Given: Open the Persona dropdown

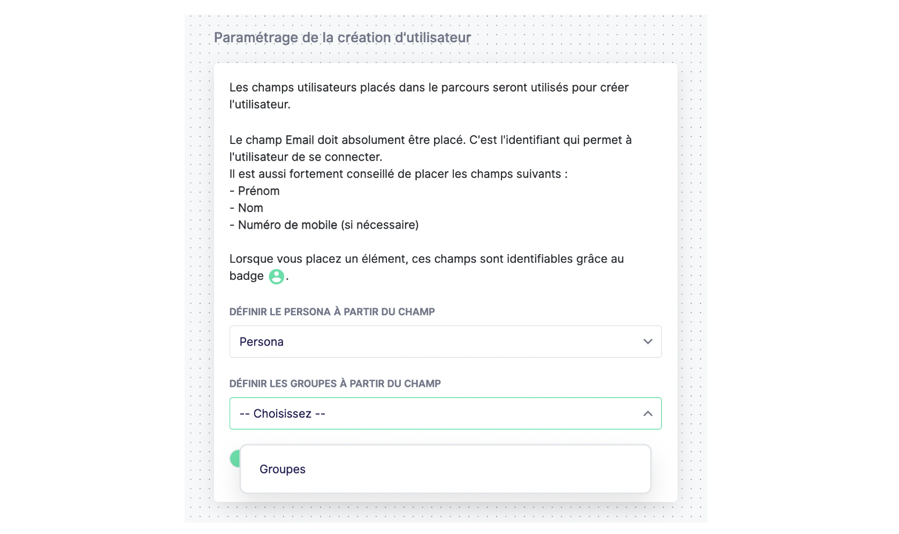Looking at the screenshot, I should [445, 341].
